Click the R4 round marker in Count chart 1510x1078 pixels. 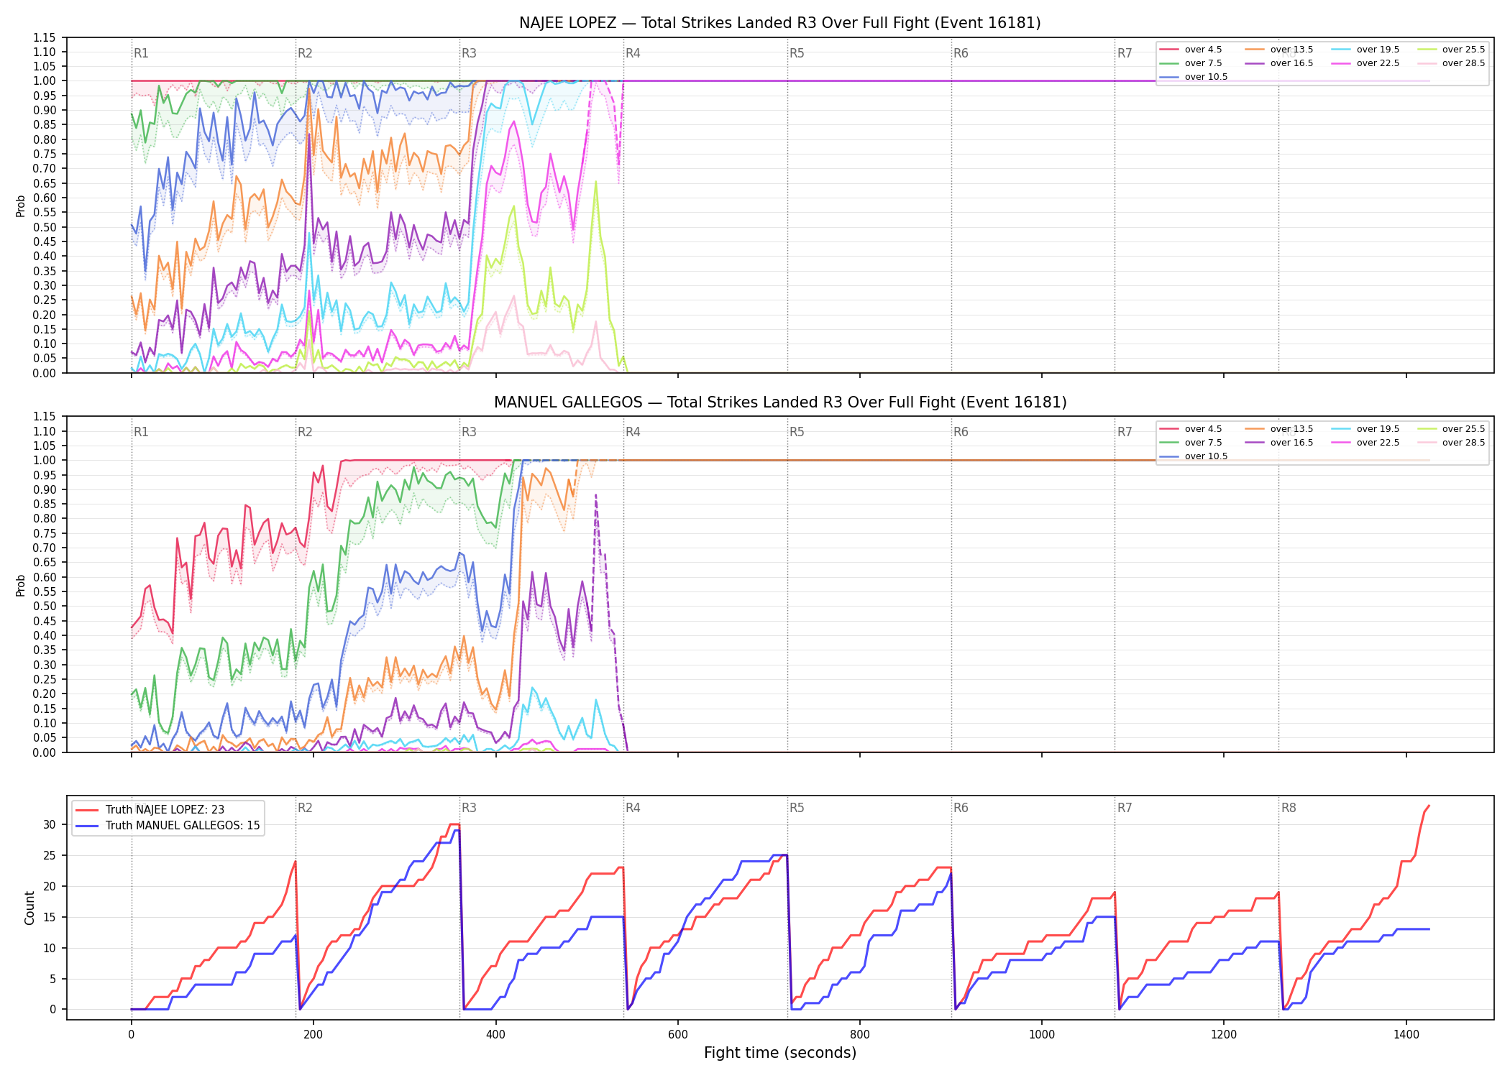tap(633, 808)
